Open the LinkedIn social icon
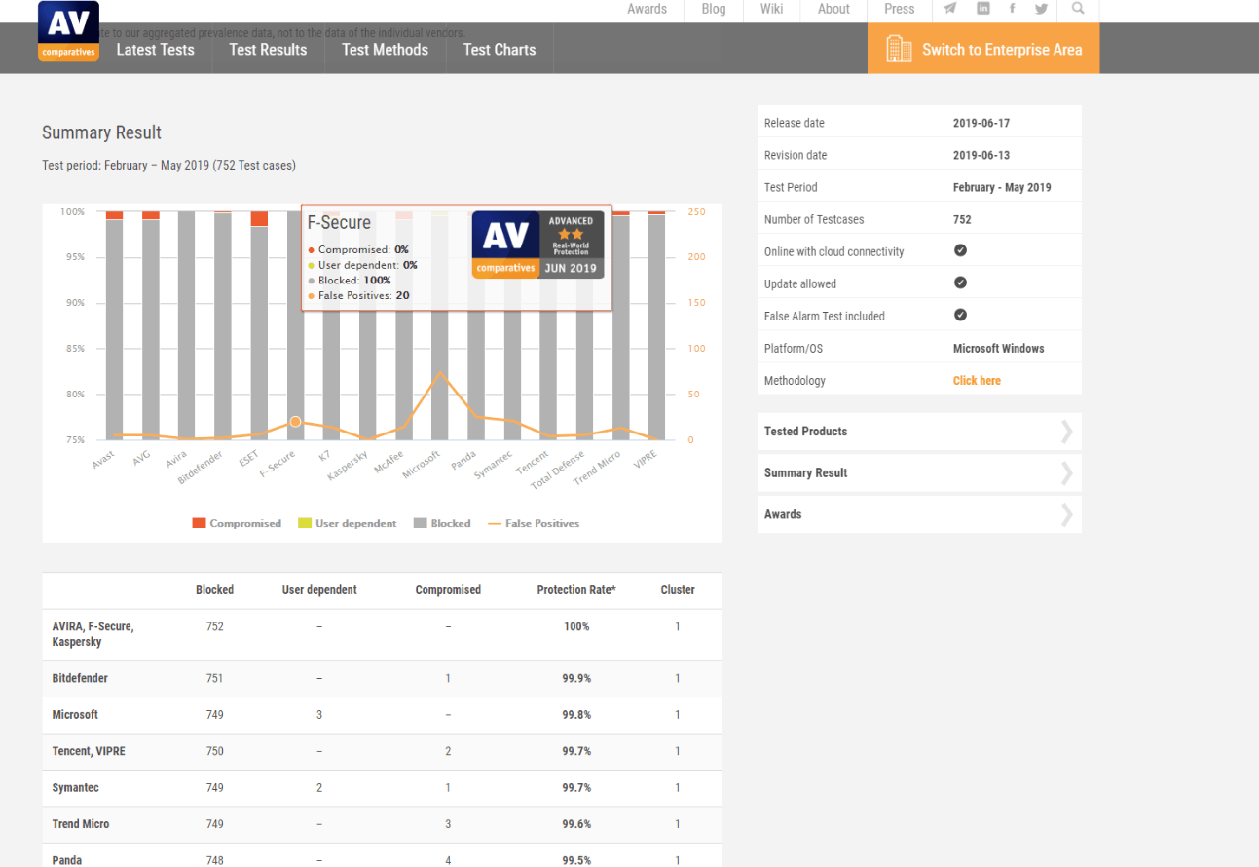1259x867 pixels. click(983, 9)
